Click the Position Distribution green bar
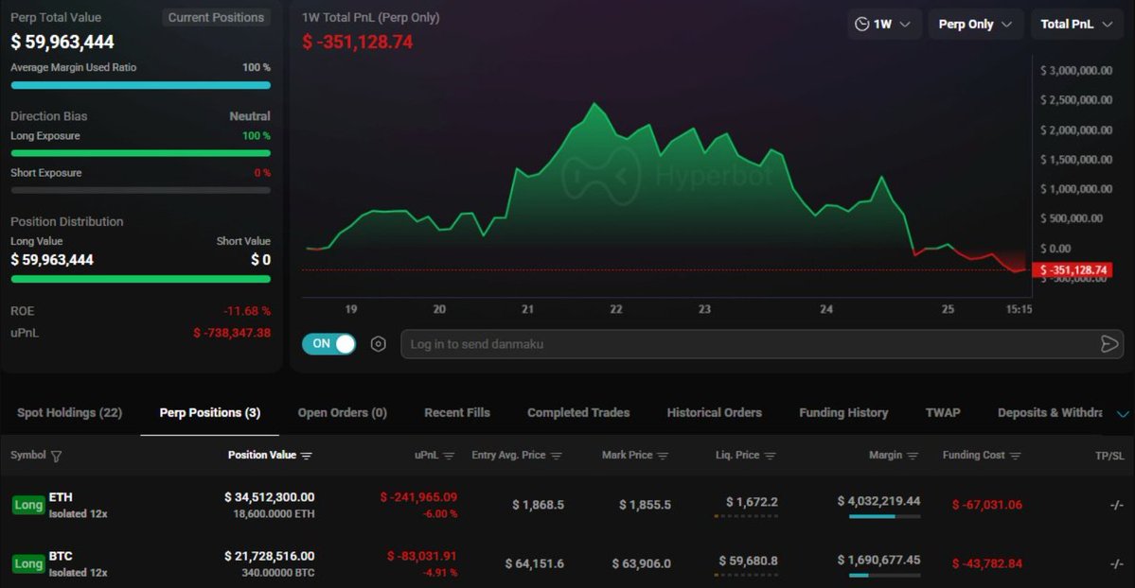 click(140, 279)
